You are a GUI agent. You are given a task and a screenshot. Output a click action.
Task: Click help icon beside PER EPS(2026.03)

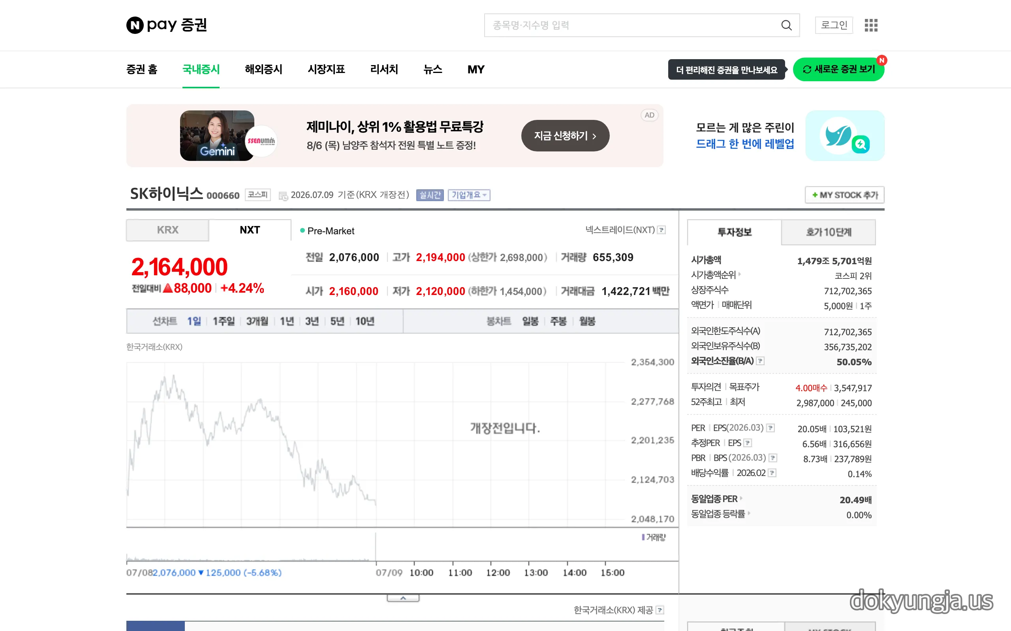pos(771,428)
